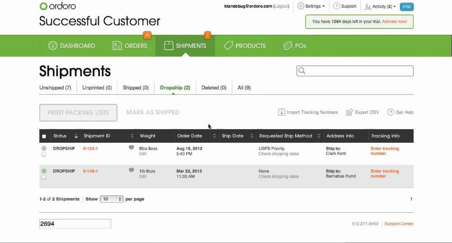Edit weight 1lb 0ozs

[143, 176]
